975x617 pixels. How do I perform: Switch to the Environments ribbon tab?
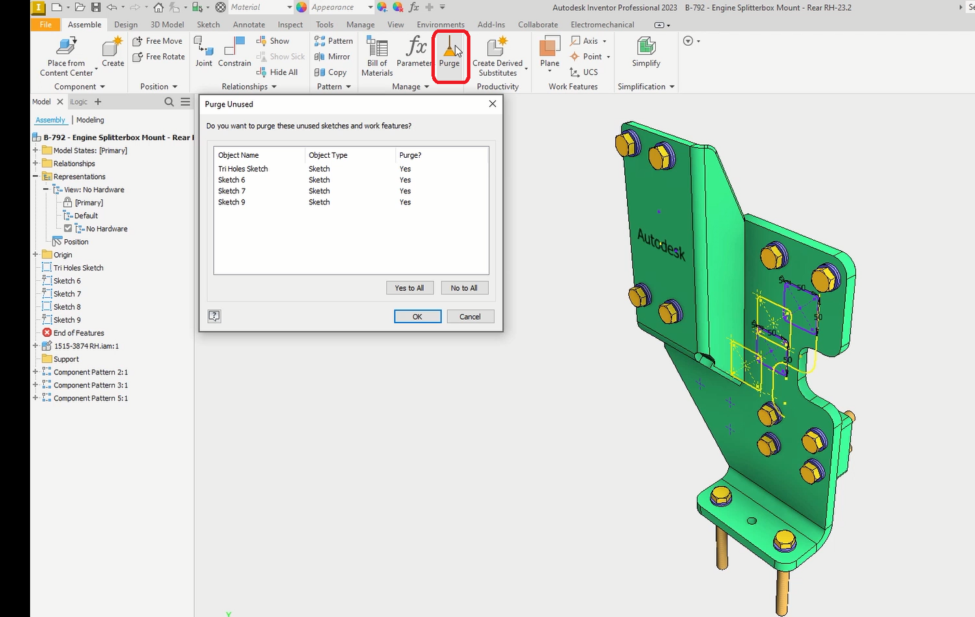440,25
